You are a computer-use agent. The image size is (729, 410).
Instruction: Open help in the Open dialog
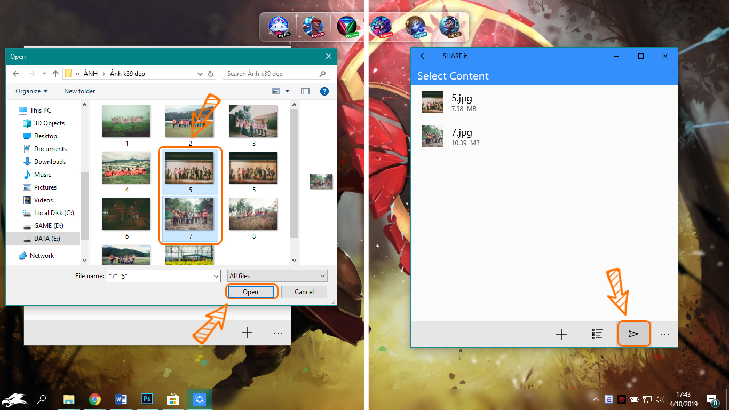click(x=324, y=91)
